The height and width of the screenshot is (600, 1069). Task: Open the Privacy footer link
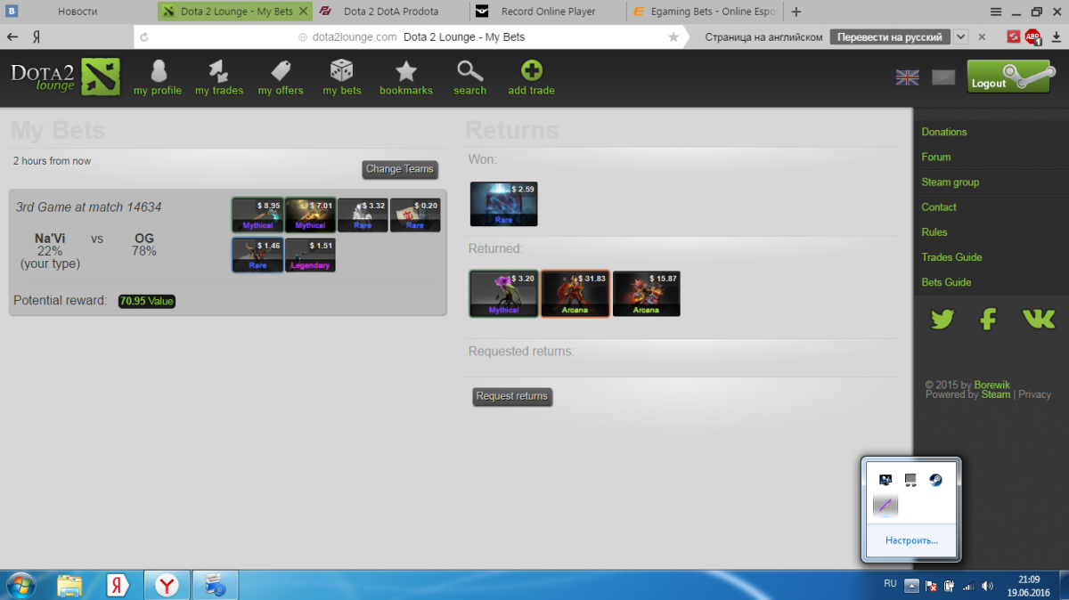click(x=1034, y=394)
